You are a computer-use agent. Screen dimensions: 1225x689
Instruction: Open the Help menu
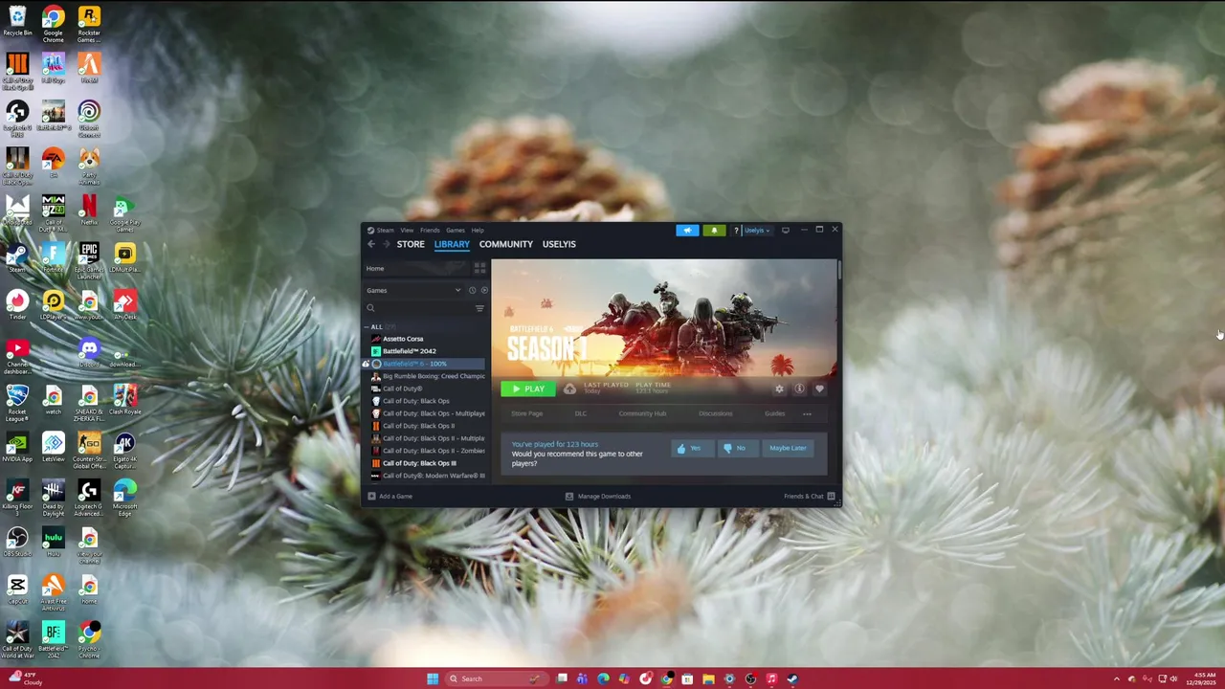tap(478, 230)
